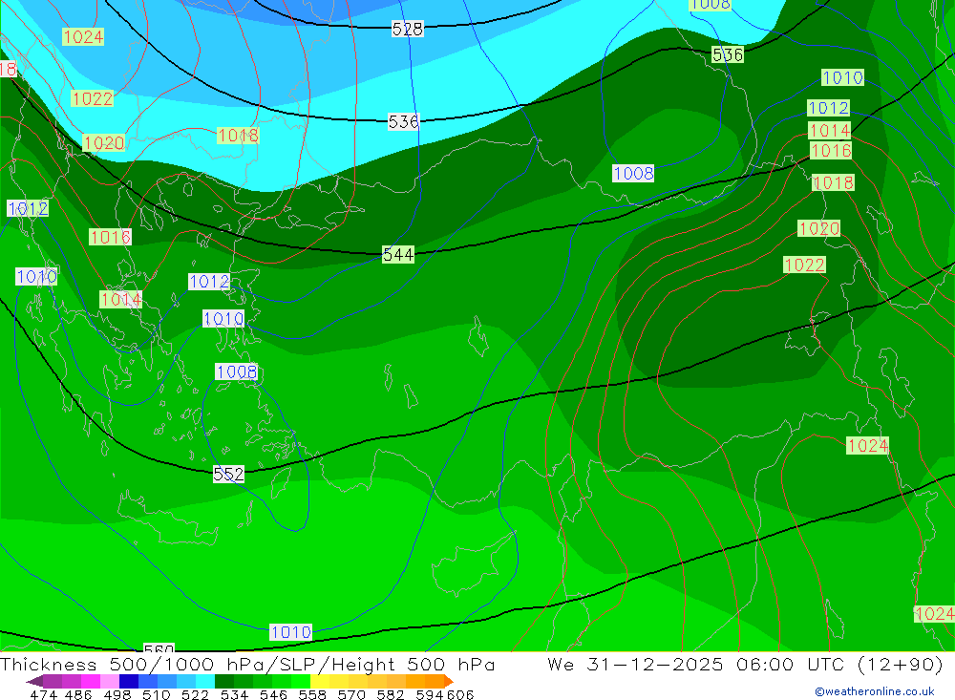This screenshot has height=700, width=955.
Task: Pick the purple left-arrow end of the legend
Action: [x=34, y=681]
